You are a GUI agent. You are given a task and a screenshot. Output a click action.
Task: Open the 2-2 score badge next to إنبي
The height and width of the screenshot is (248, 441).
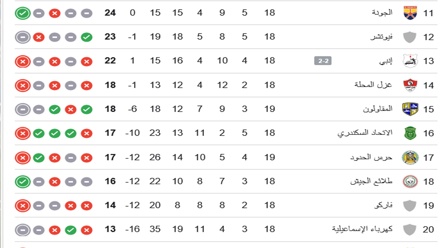(323, 61)
